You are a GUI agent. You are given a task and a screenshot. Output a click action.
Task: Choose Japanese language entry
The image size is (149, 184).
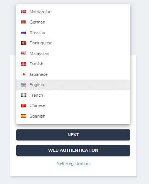tap(73, 74)
